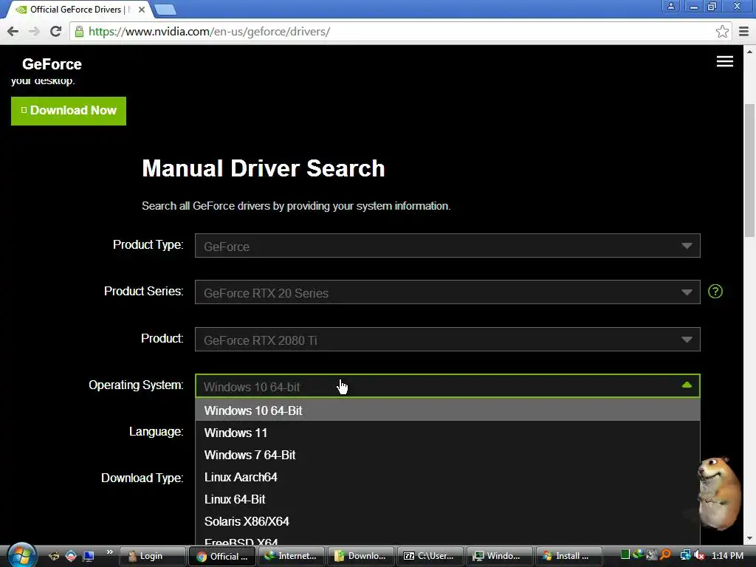Select Windows 11 option
The image size is (756, 567).
click(447, 433)
